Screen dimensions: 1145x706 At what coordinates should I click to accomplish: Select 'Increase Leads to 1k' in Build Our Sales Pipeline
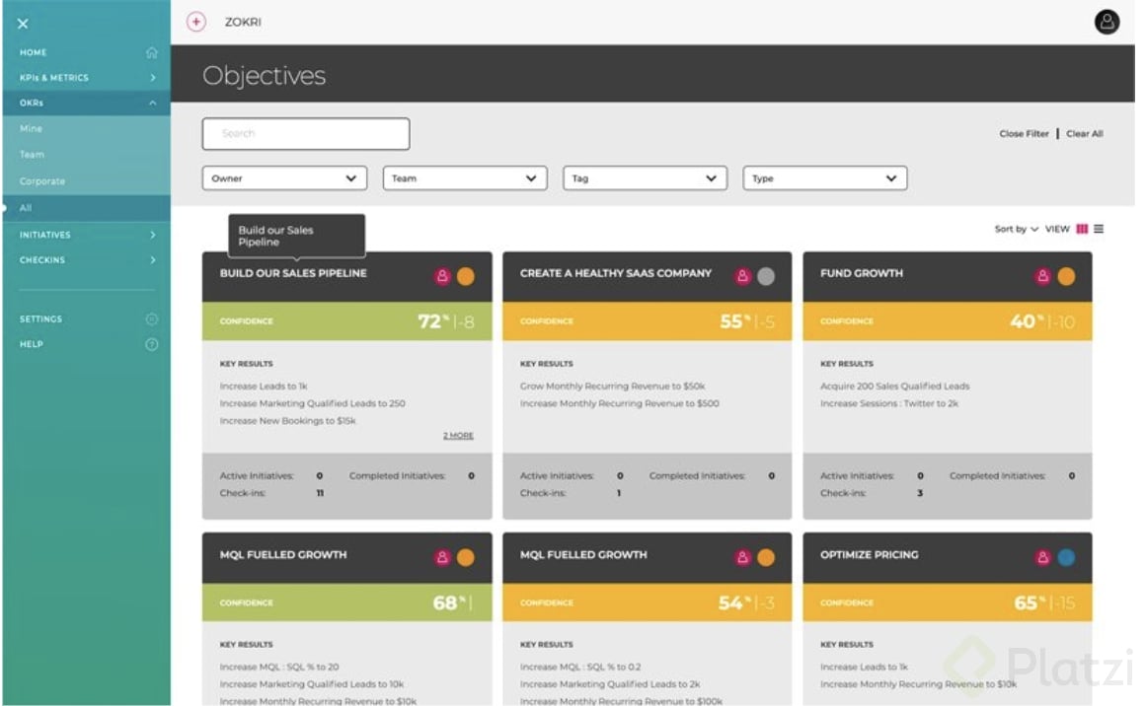[x=264, y=386]
